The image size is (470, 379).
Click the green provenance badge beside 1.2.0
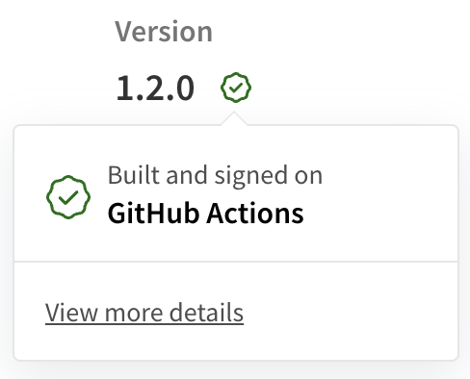pos(236,88)
